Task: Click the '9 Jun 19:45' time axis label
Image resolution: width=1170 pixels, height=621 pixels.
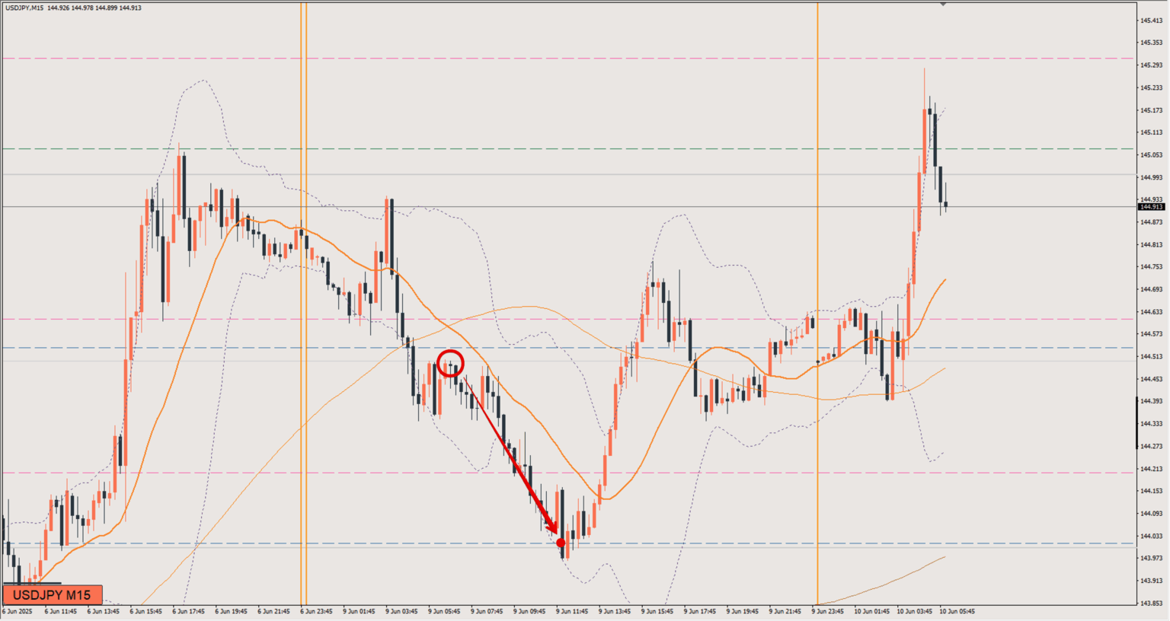Action: click(743, 611)
